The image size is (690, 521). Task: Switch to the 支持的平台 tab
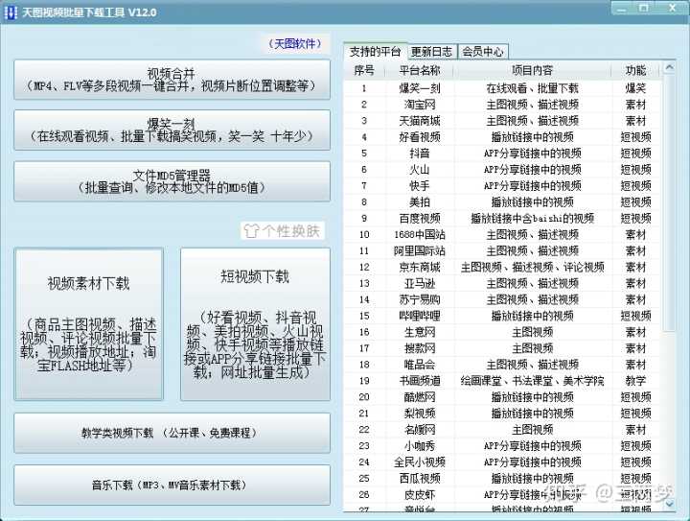pyautogui.click(x=376, y=51)
